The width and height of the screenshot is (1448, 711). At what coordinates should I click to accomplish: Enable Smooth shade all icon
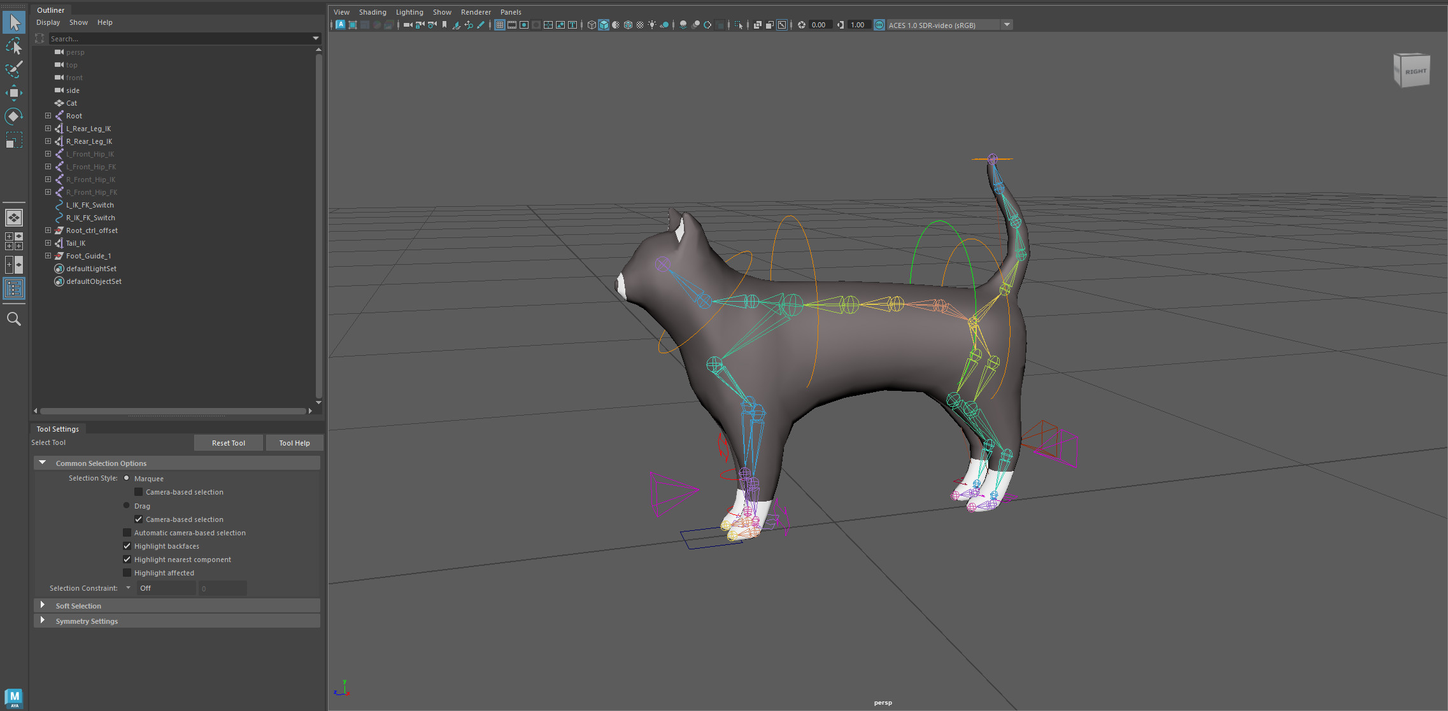(604, 25)
